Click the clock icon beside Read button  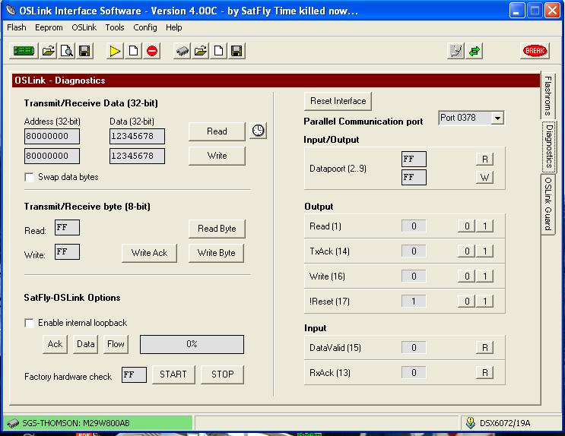coord(259,131)
